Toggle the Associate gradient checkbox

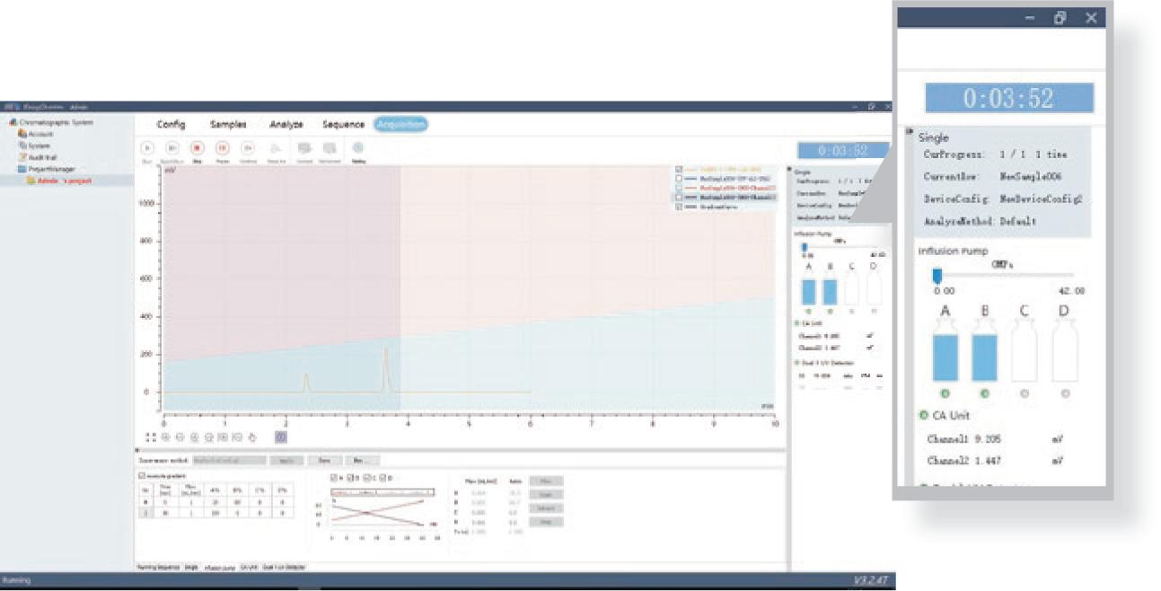pyautogui.click(x=141, y=475)
